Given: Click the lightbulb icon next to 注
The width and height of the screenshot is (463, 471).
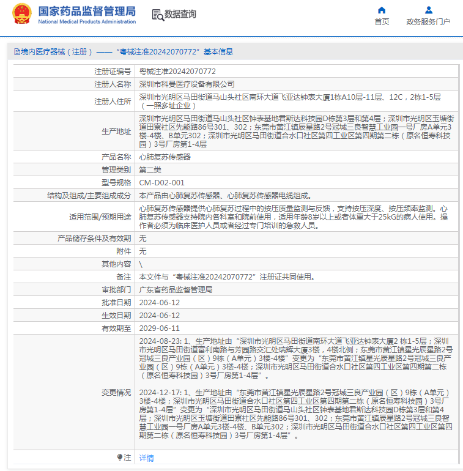Looking at the screenshot, I should coord(120,457).
